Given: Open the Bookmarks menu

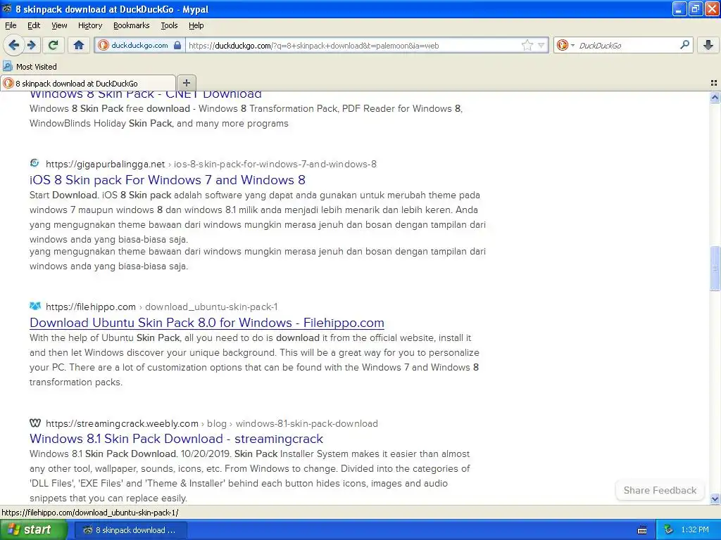Looking at the screenshot, I should click(132, 25).
